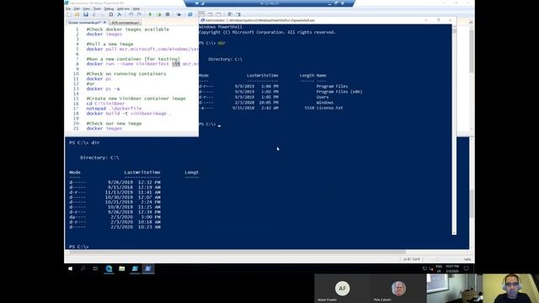Click the Cut icon in ISE toolbar
The image size is (539, 303).
click(x=94, y=14)
